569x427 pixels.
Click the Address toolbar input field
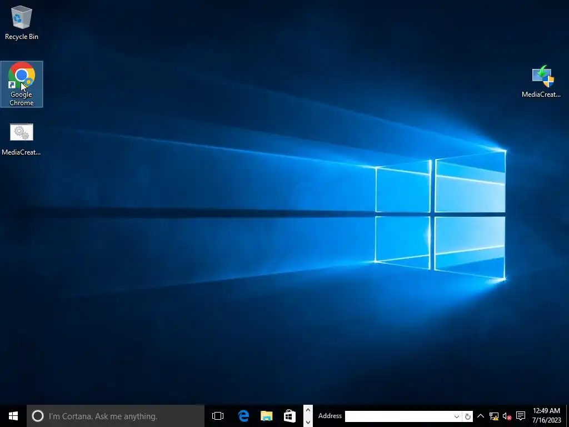(398, 416)
